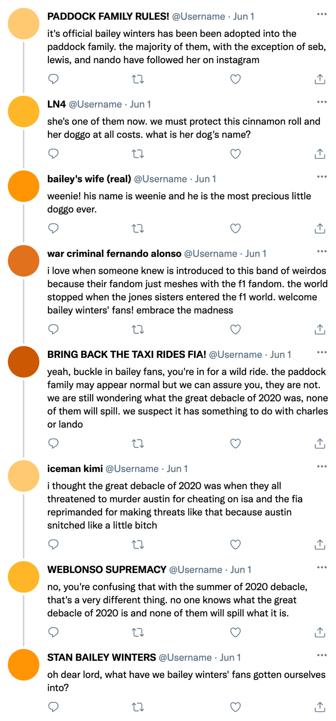Open the PADDOCK FAMILY RULES! profile name

click(x=108, y=17)
